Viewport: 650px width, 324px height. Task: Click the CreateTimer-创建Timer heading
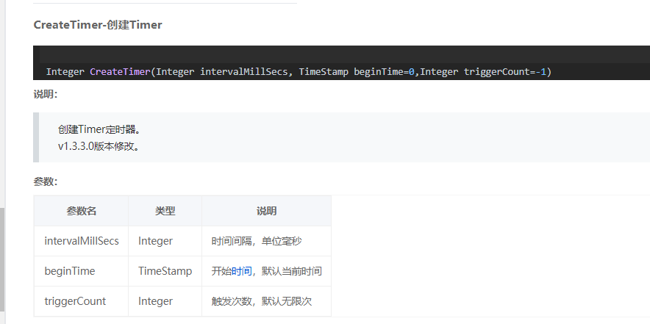click(97, 25)
